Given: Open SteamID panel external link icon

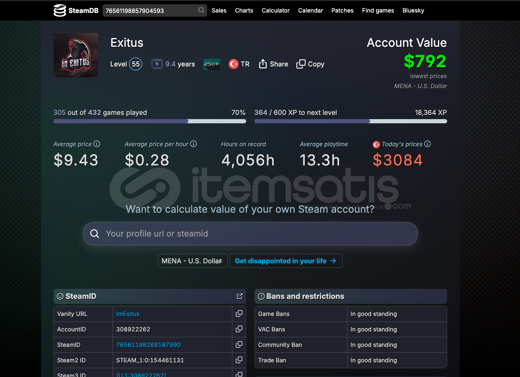Looking at the screenshot, I should tap(239, 296).
